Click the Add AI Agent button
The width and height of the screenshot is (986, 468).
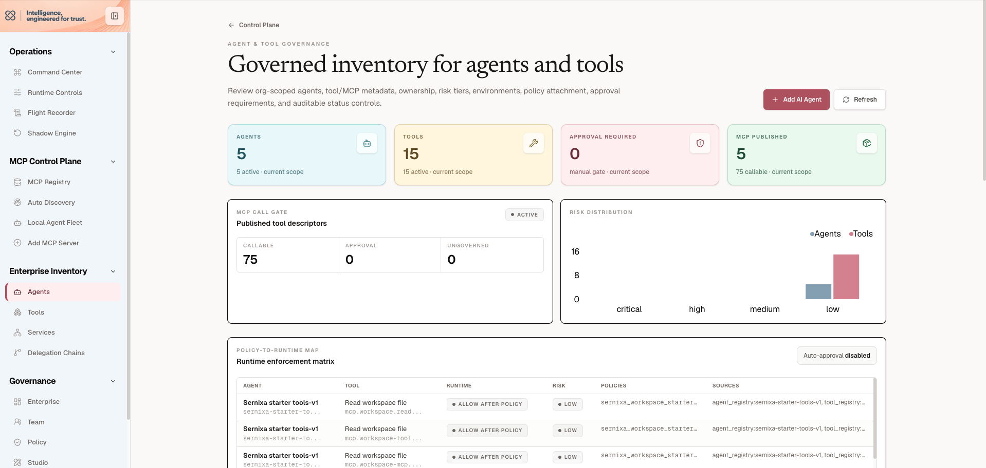[796, 100]
